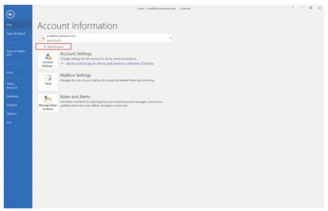Go back using the back arrow
Image resolution: width=328 pixels, height=211 pixels.
(11, 14)
